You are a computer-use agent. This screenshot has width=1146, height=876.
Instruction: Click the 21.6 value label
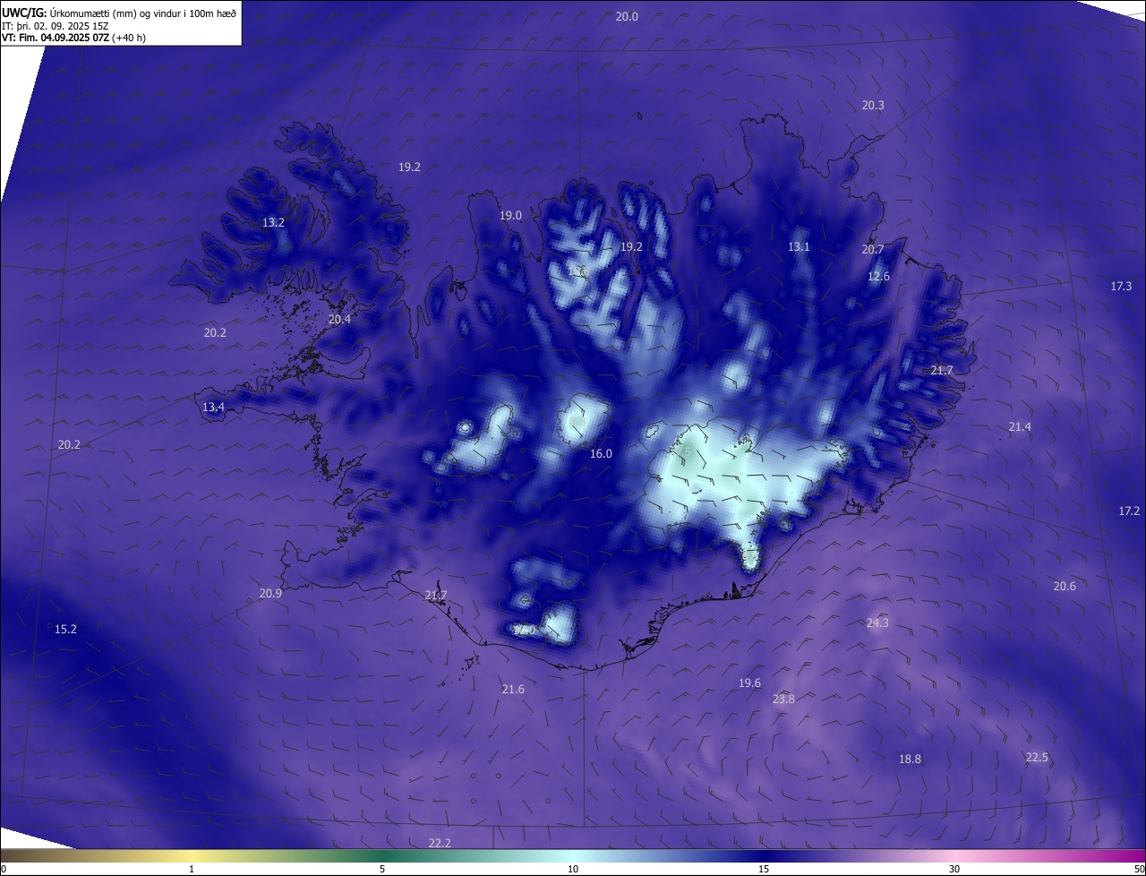click(x=513, y=690)
